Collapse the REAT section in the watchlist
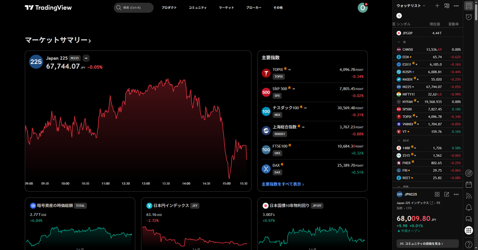This screenshot has height=250, width=478. coord(399,141)
